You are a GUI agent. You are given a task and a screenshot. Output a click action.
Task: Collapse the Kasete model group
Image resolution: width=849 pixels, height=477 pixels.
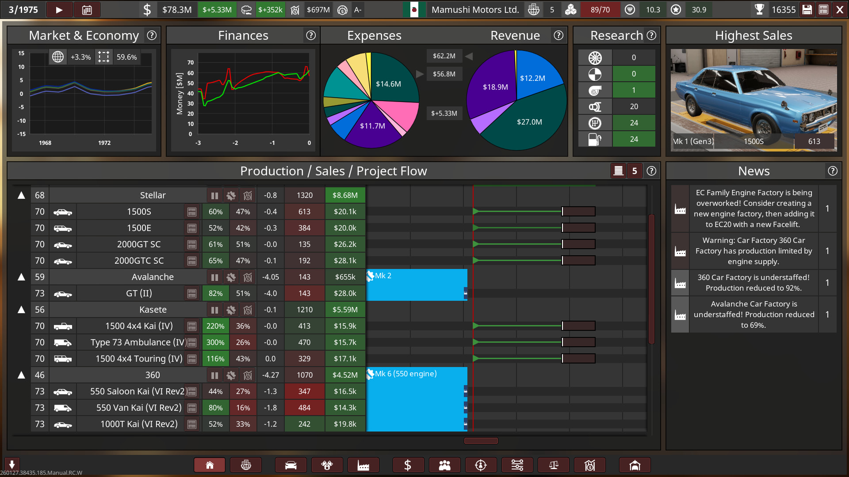21,310
